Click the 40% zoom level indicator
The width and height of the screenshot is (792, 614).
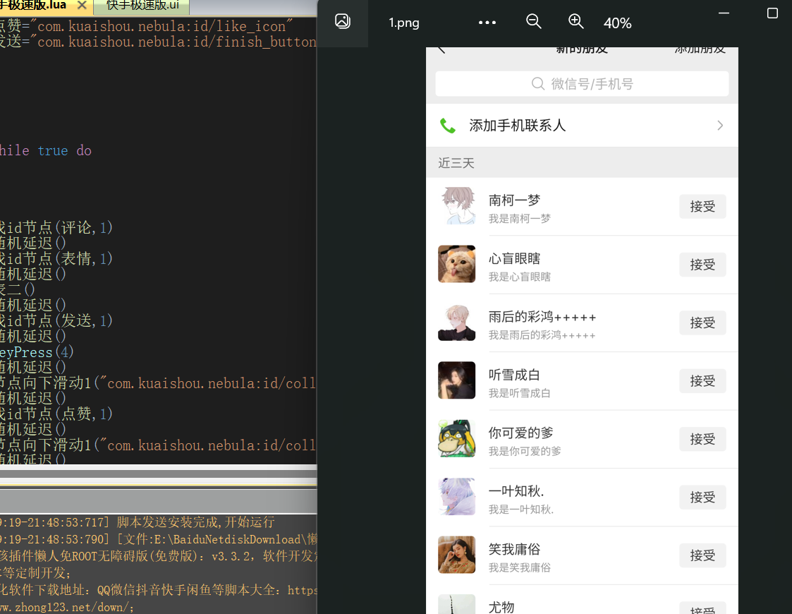617,22
